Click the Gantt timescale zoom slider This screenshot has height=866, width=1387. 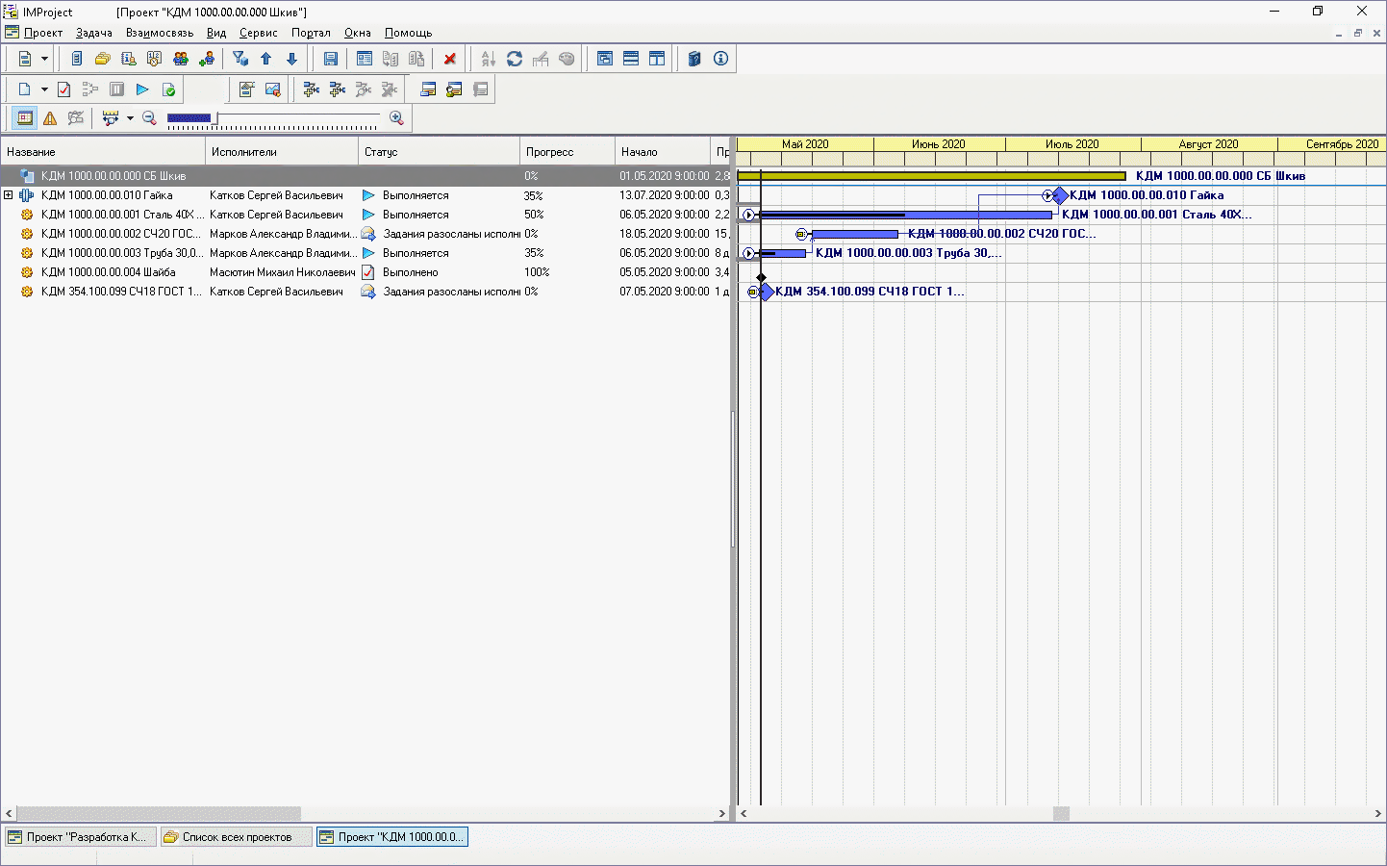point(273,119)
